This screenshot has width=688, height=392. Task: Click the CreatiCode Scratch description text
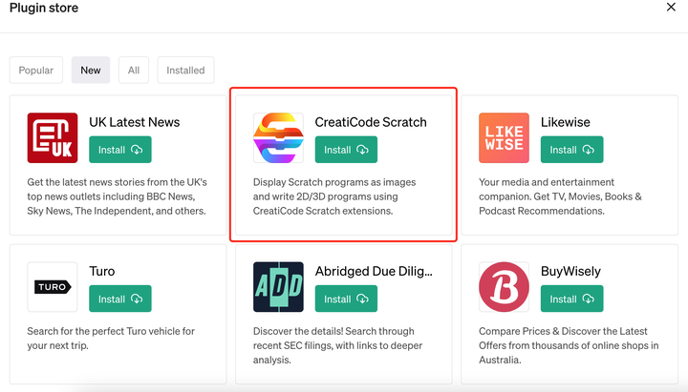pyautogui.click(x=334, y=196)
